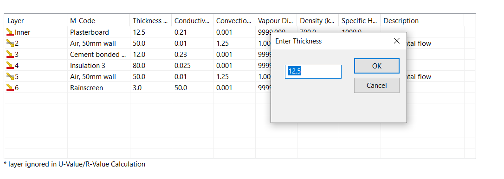Sort by the Layer column header
The height and width of the screenshot is (179, 504).
[x=36, y=21]
